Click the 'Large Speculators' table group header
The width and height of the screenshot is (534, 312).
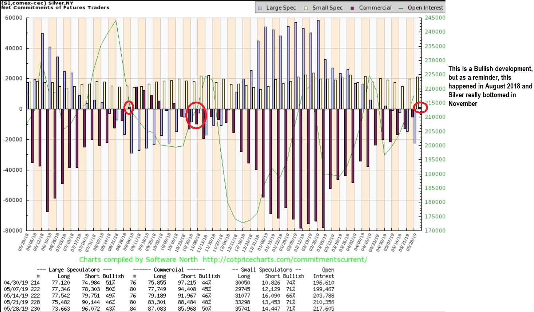[74, 270]
